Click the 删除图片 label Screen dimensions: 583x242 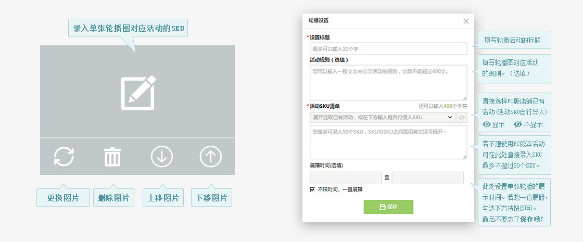[113, 198]
